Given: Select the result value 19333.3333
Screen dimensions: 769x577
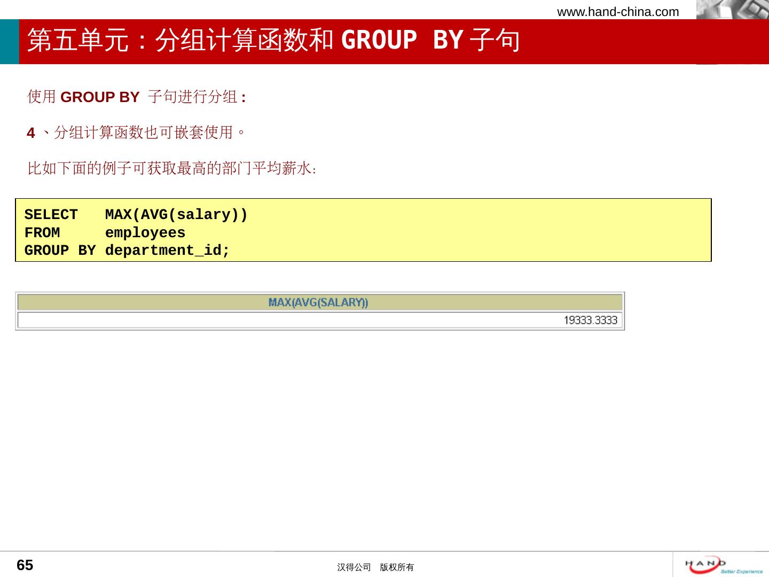Looking at the screenshot, I should pos(590,320).
